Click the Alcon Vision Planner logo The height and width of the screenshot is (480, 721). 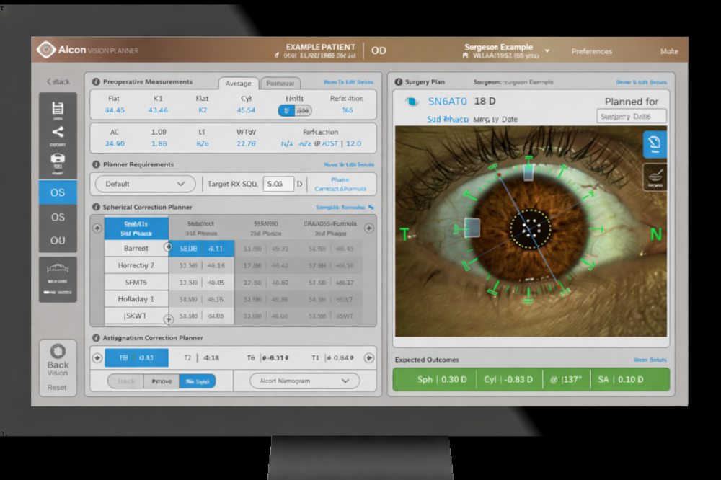click(x=47, y=50)
